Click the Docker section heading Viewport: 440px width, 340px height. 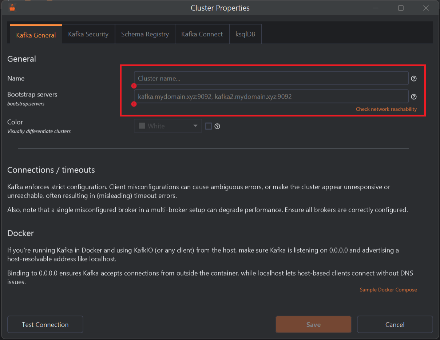click(x=21, y=233)
